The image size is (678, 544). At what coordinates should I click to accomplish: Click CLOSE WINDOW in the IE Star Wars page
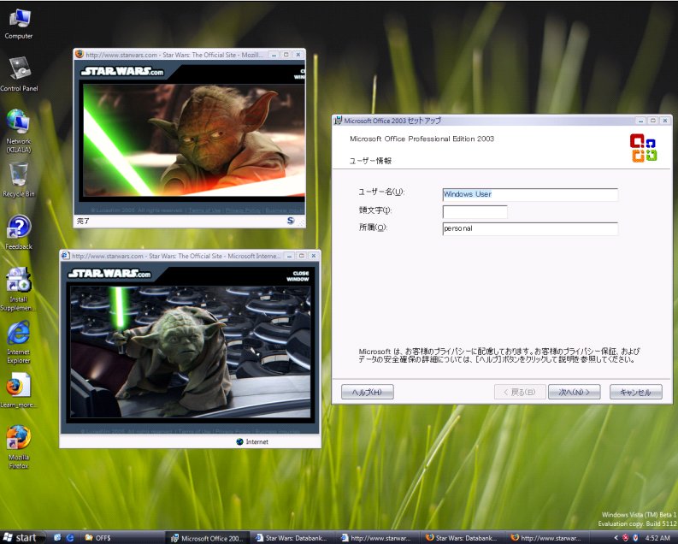point(298,276)
